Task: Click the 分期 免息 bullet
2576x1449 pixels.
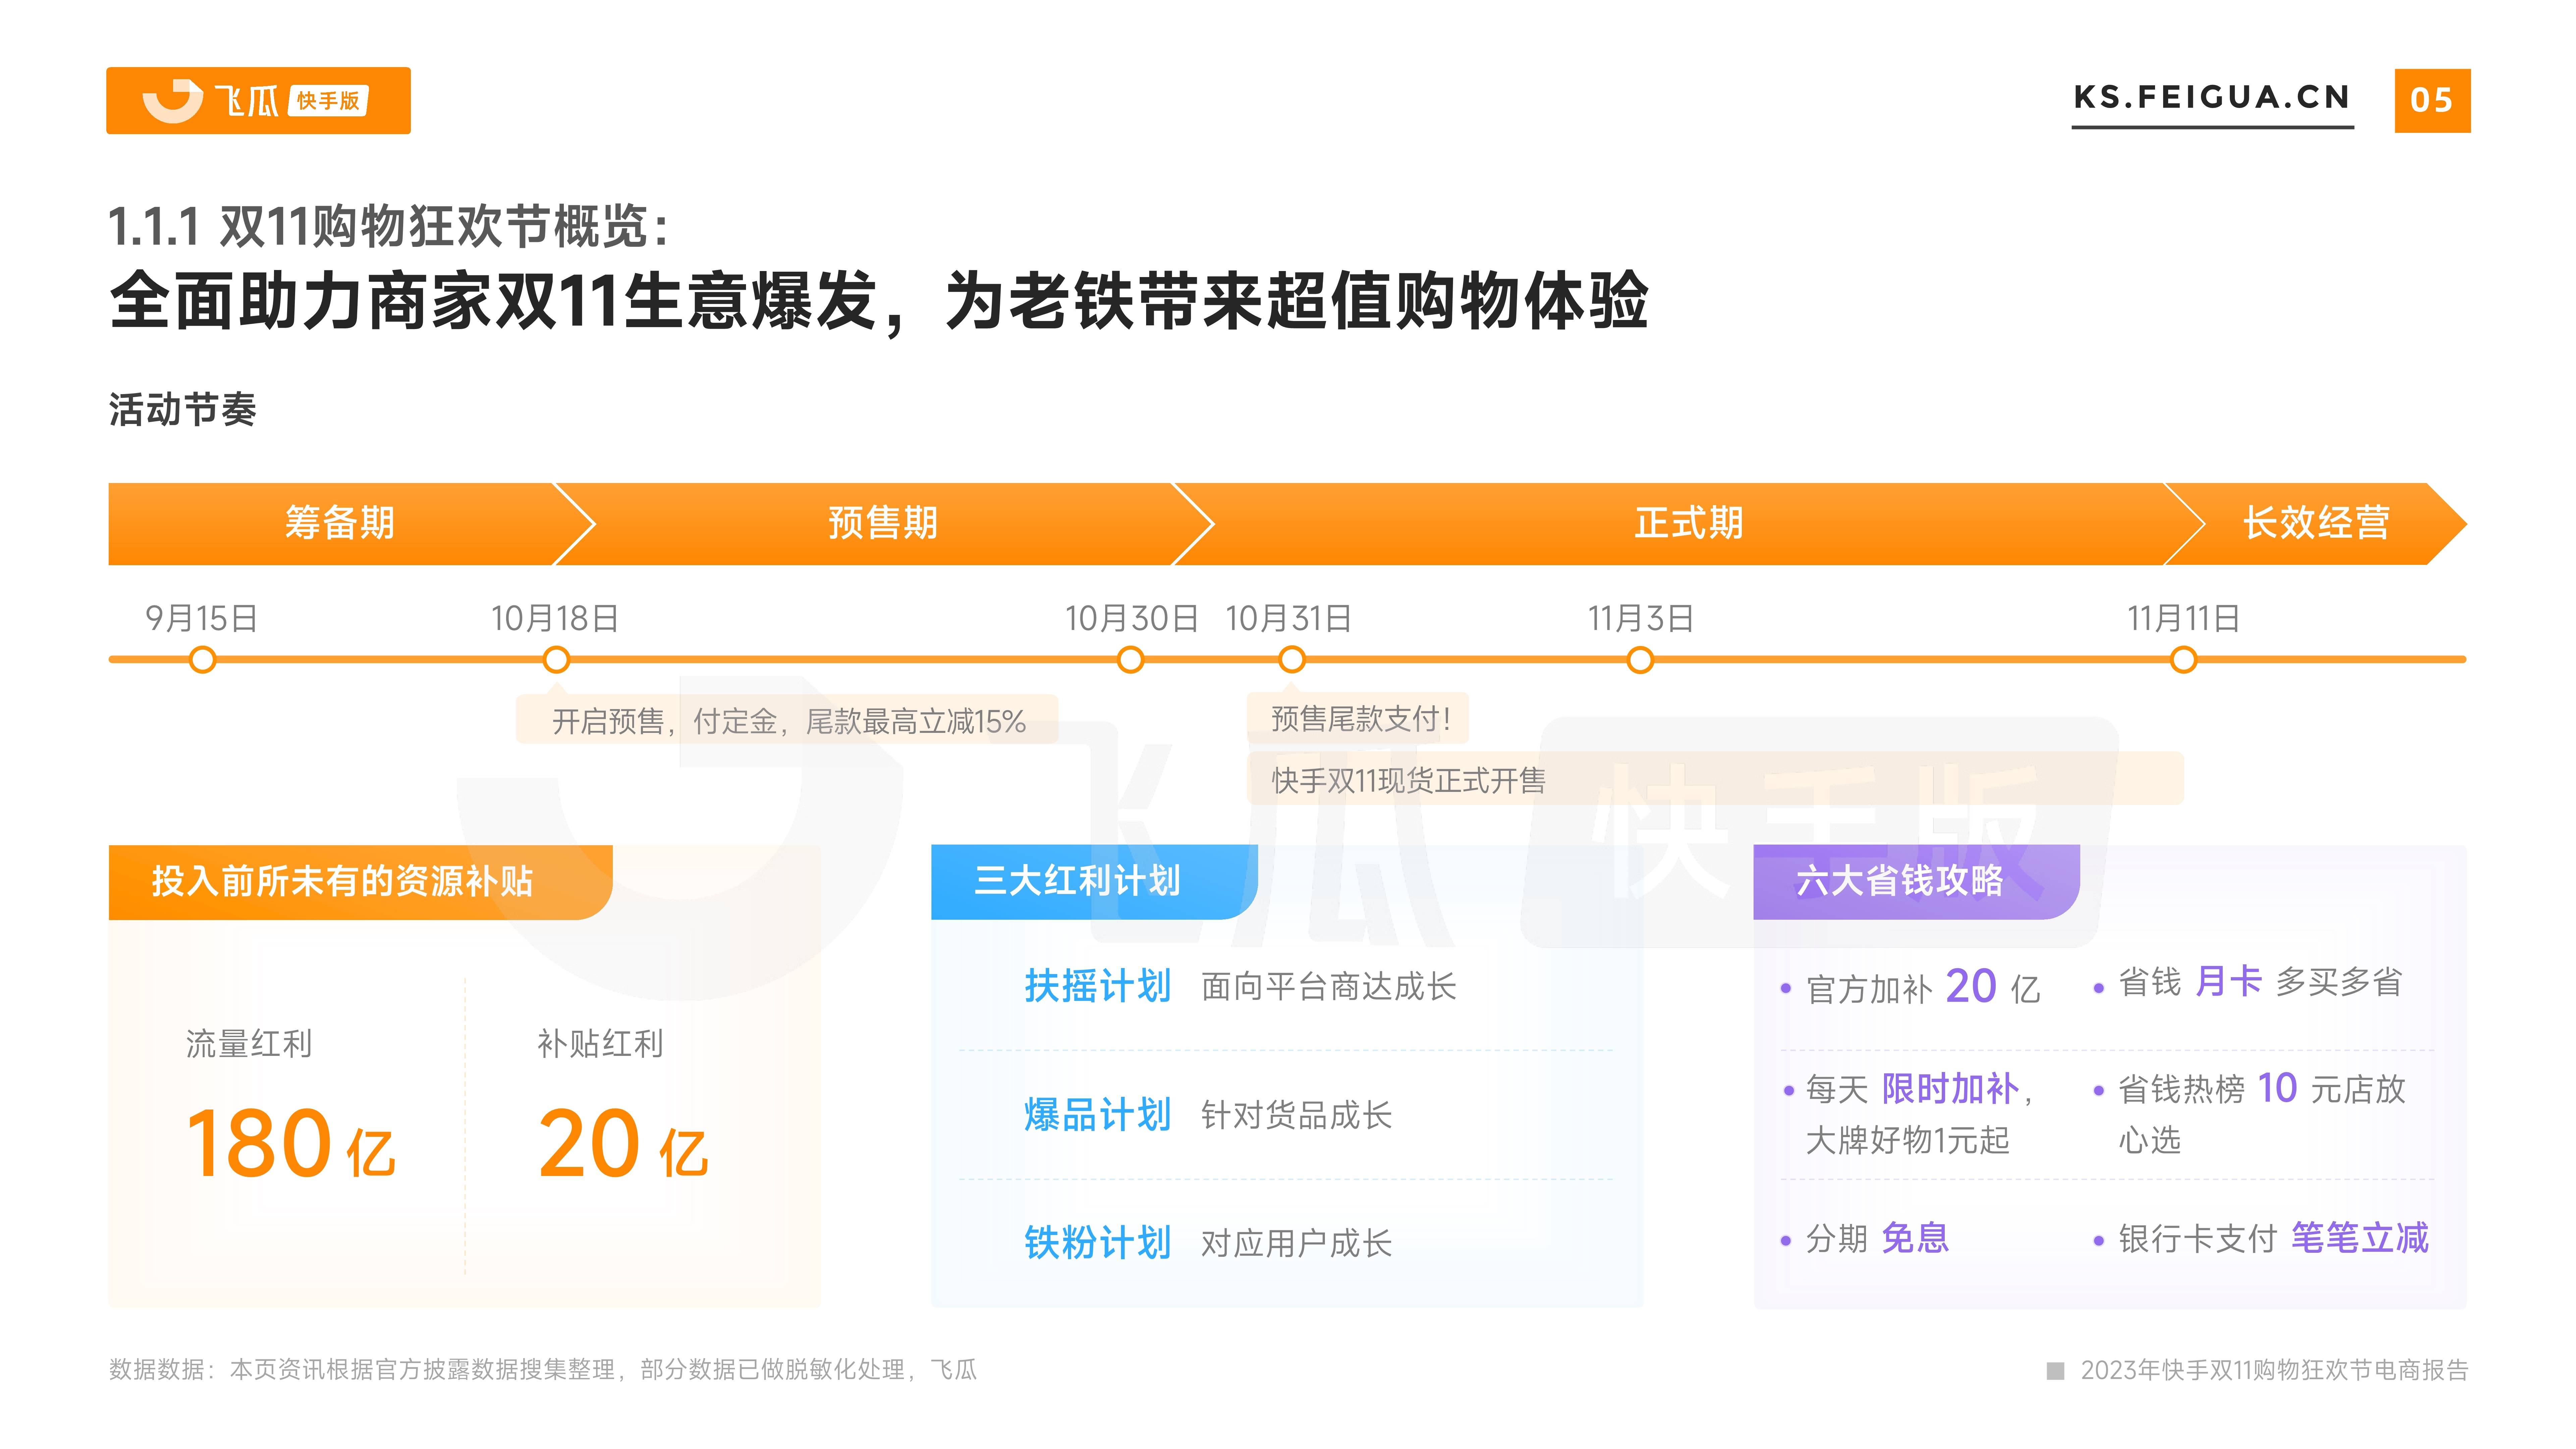Action: pyautogui.click(x=1865, y=1239)
